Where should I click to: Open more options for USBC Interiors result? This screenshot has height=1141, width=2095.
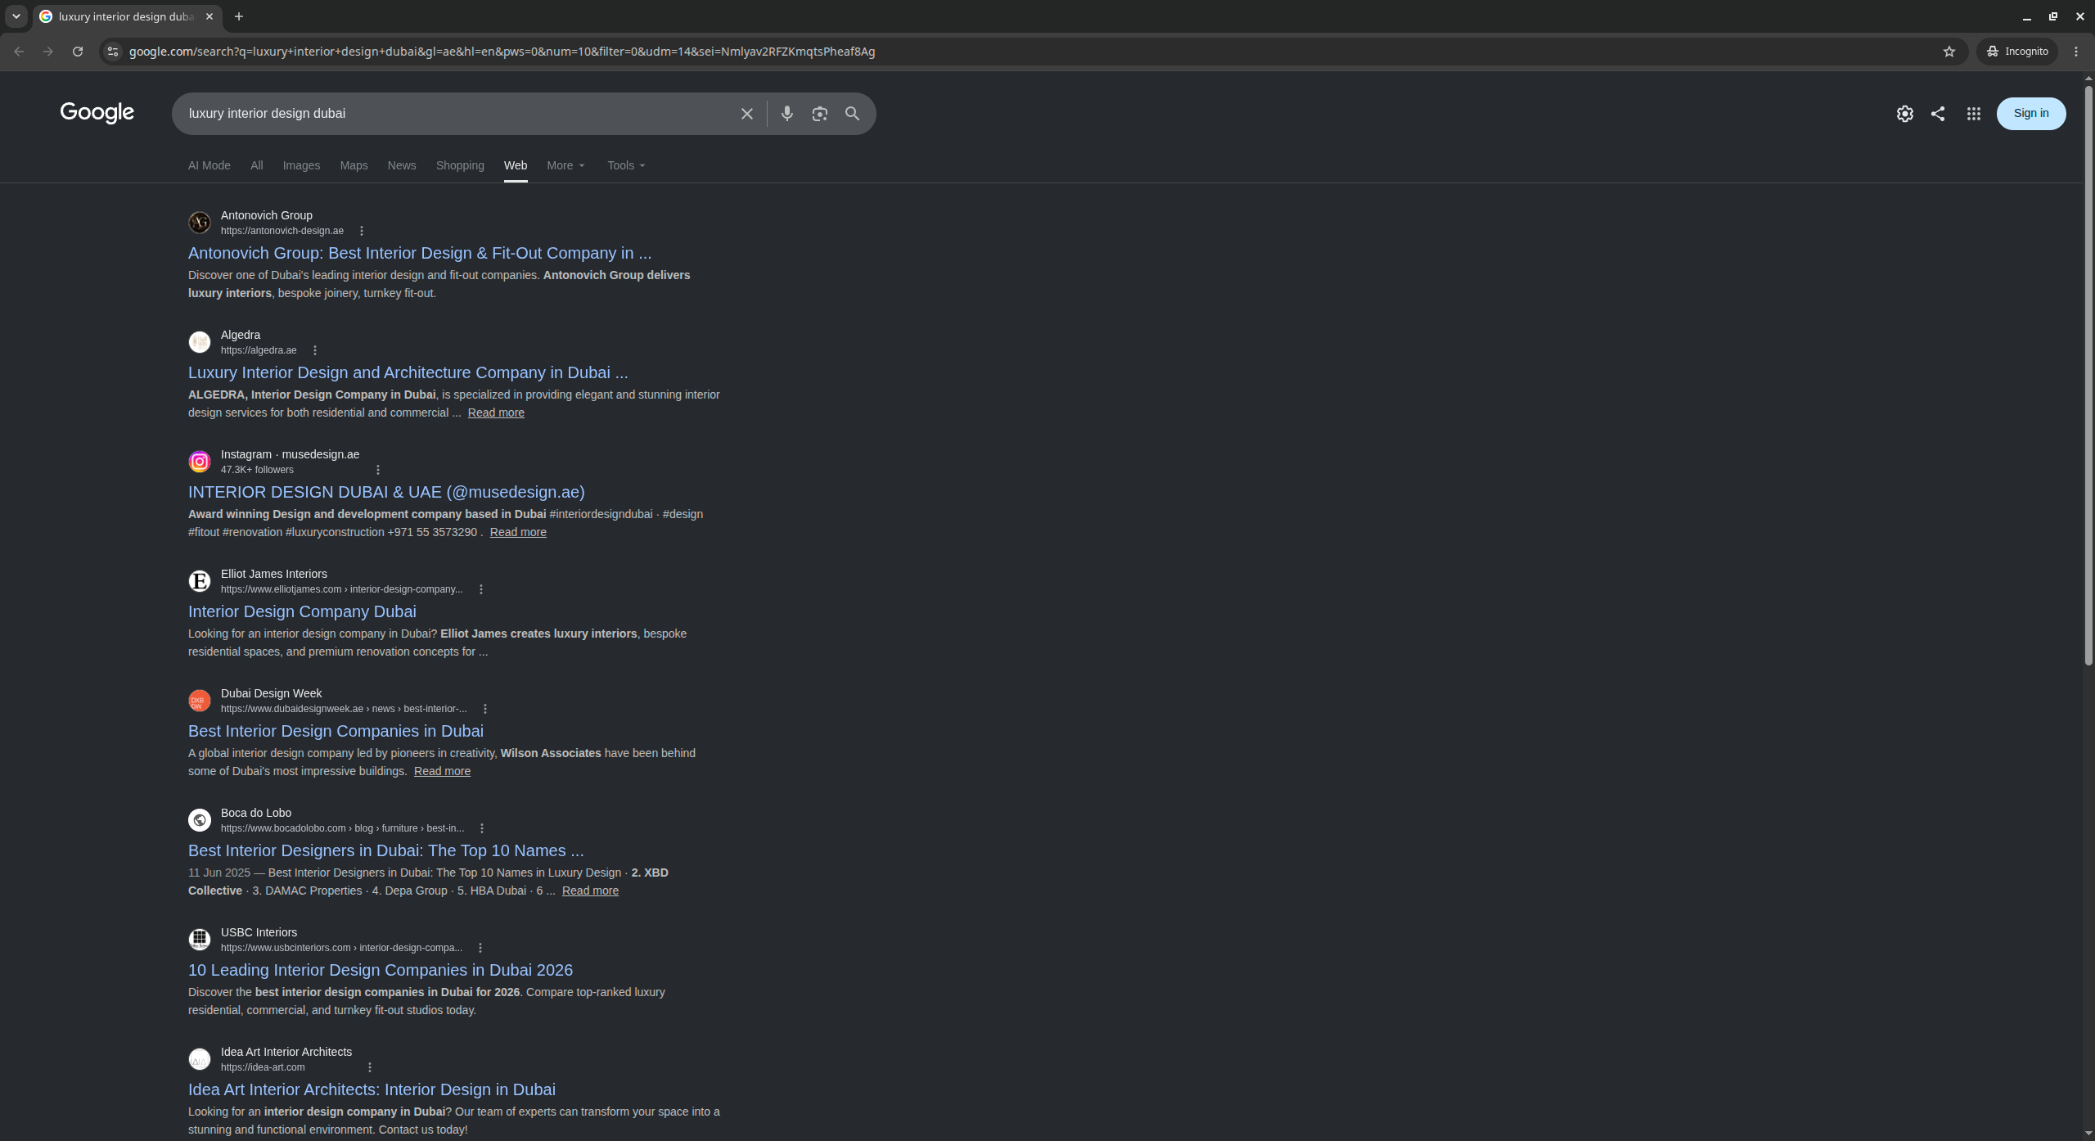[x=480, y=948]
